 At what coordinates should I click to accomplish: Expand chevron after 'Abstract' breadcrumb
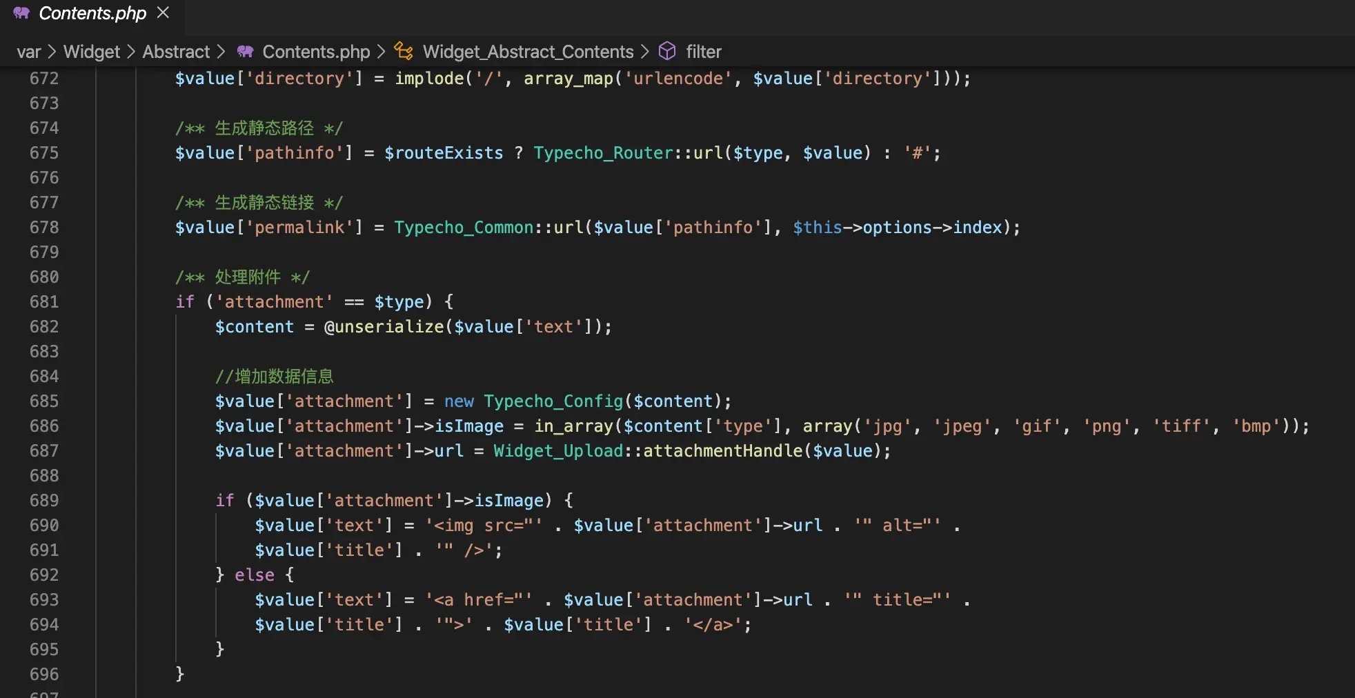click(221, 52)
